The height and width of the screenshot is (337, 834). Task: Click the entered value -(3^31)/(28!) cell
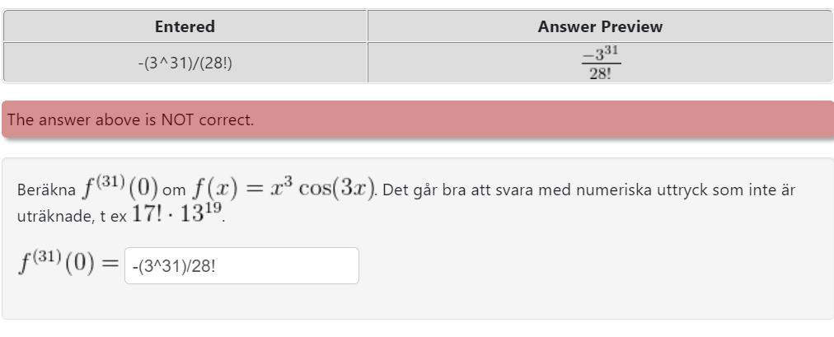point(185,63)
